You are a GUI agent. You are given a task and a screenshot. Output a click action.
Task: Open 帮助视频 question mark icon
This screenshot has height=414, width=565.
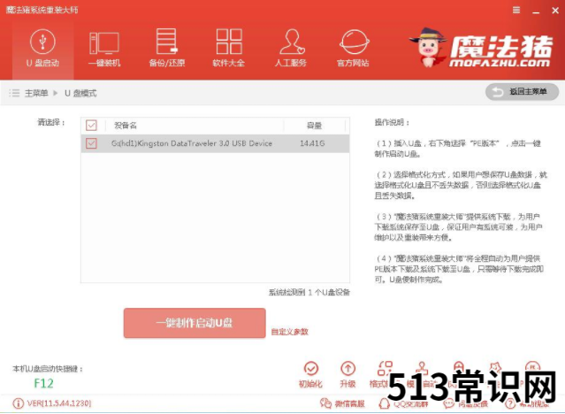[x=510, y=404]
